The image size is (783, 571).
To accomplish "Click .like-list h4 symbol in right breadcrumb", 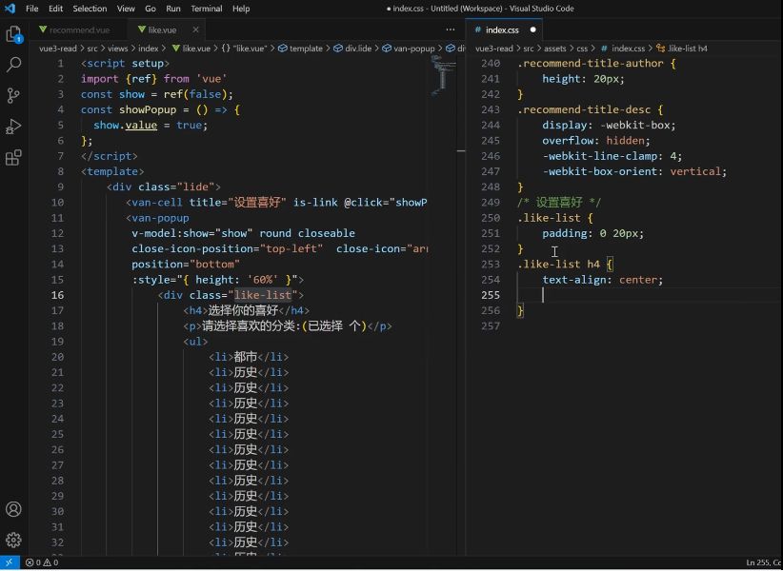I will (x=682, y=49).
